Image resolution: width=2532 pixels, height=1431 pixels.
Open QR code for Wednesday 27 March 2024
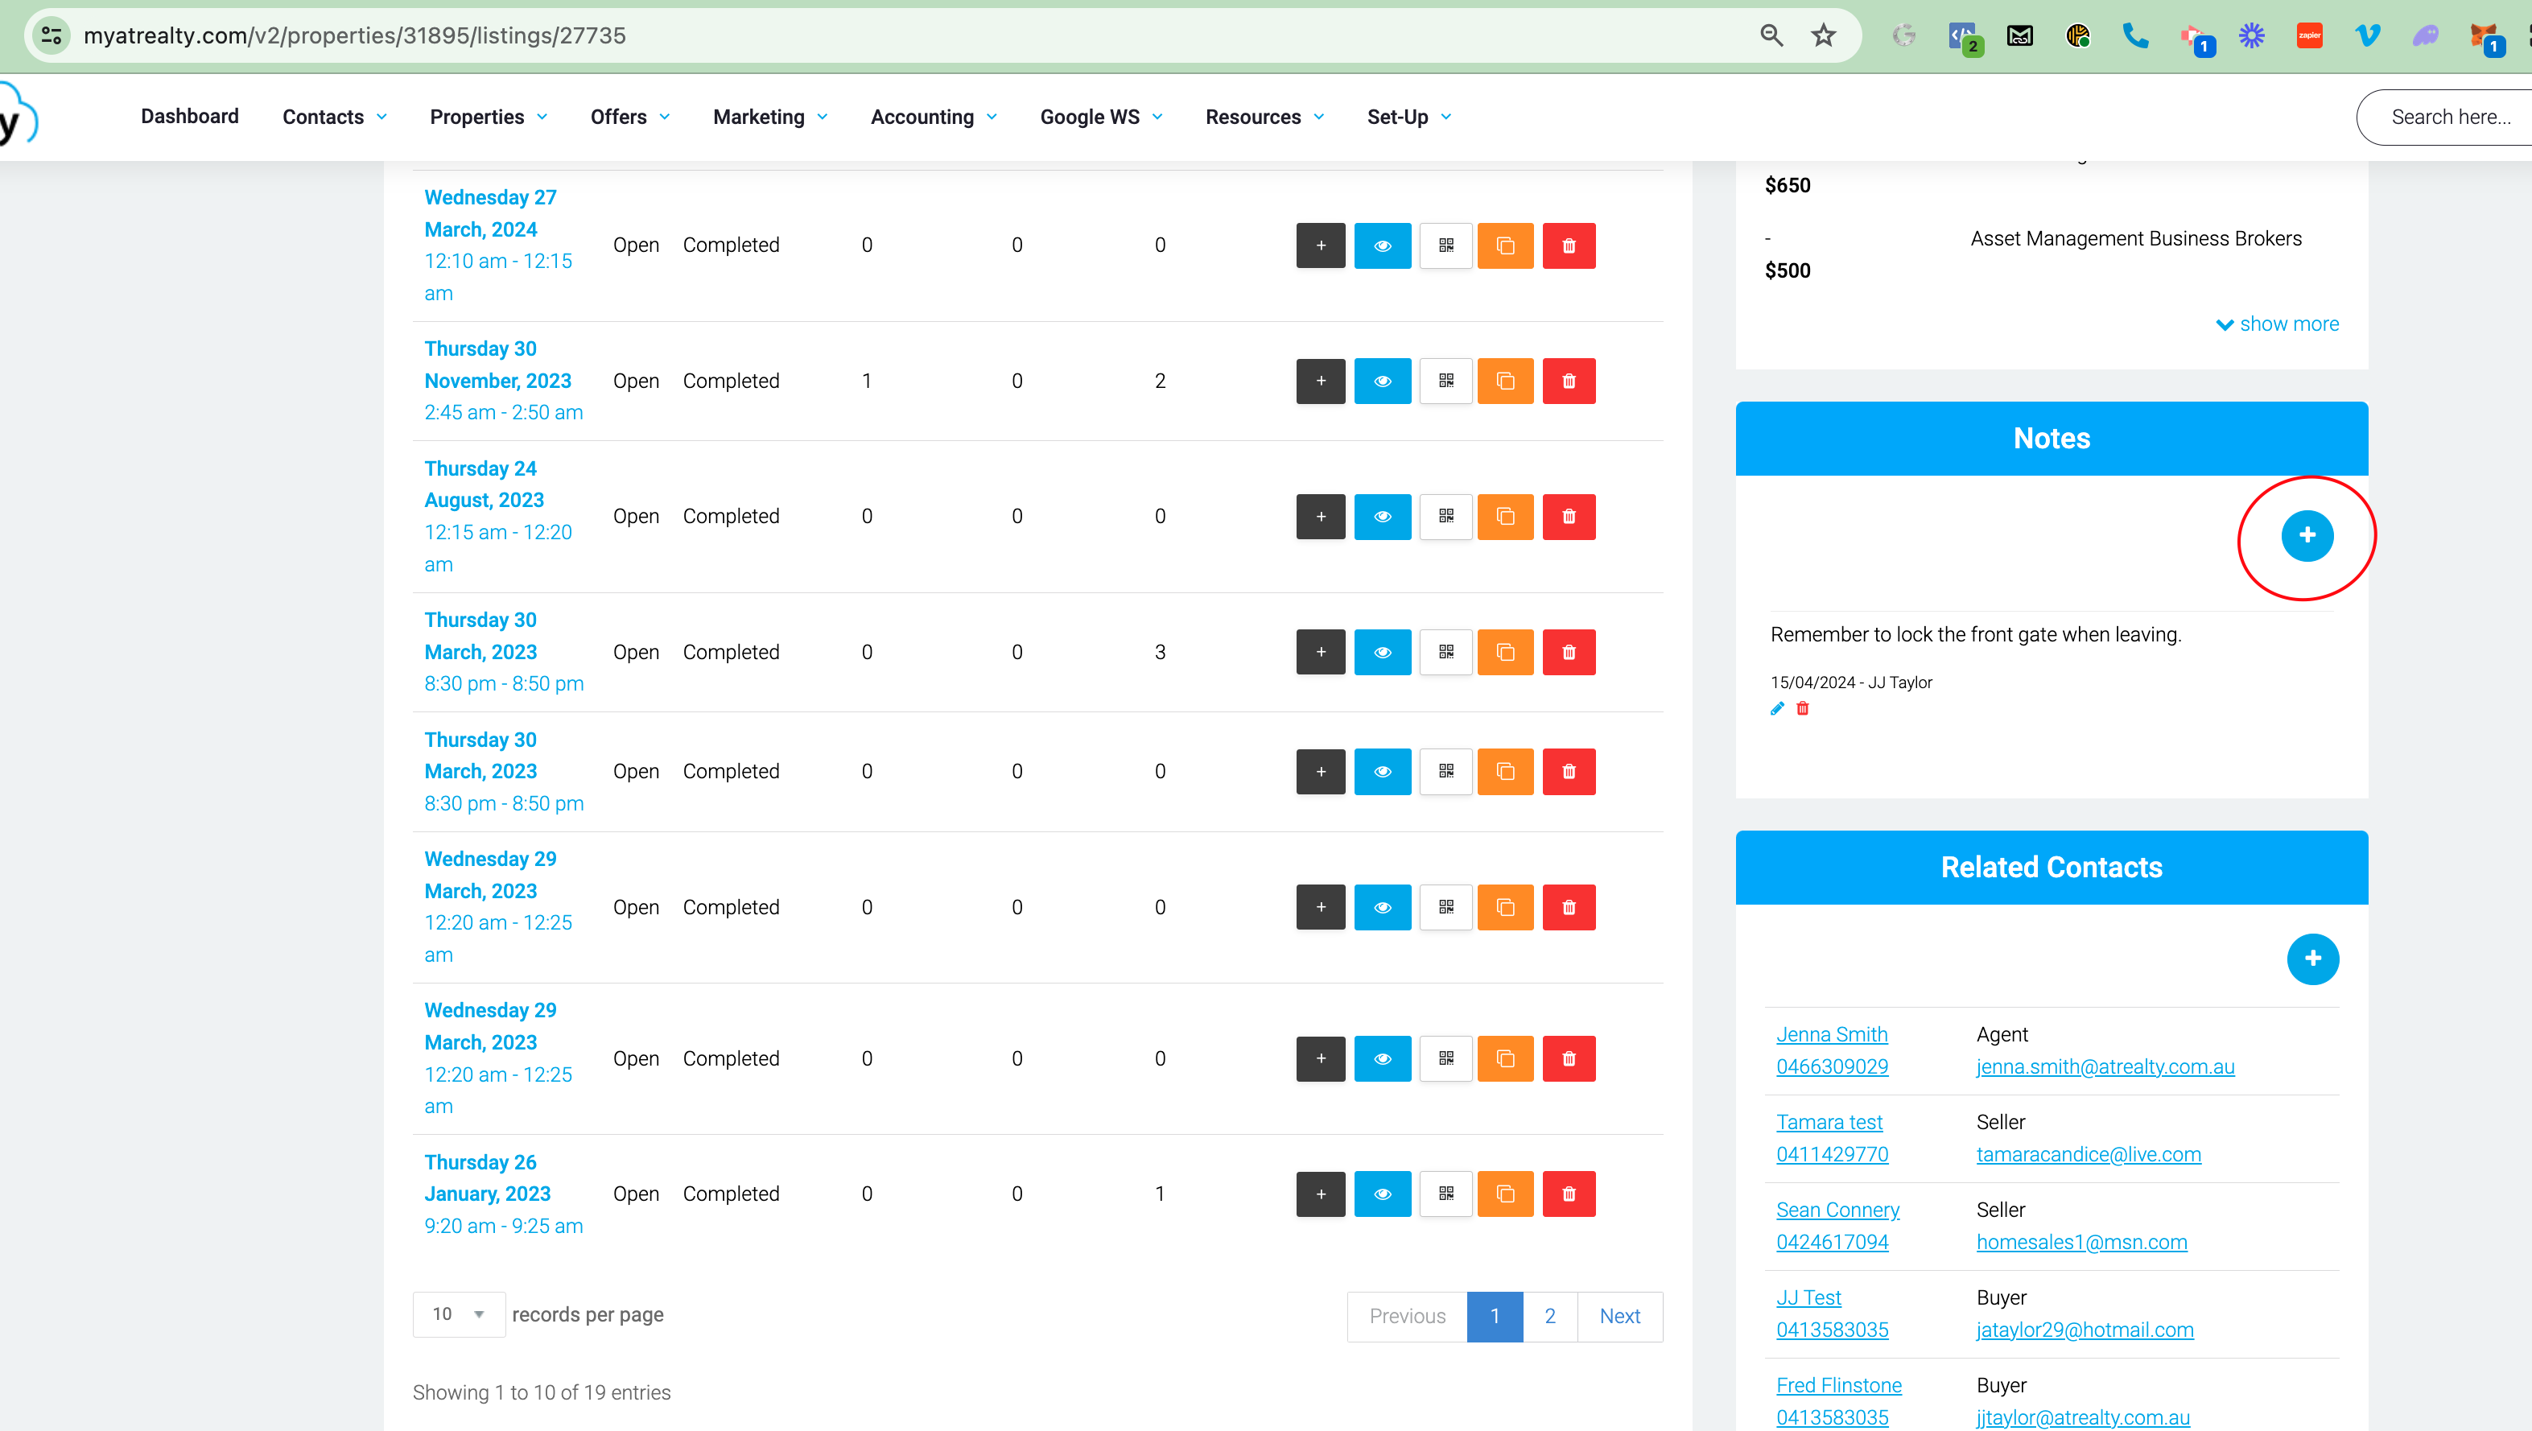[1445, 245]
